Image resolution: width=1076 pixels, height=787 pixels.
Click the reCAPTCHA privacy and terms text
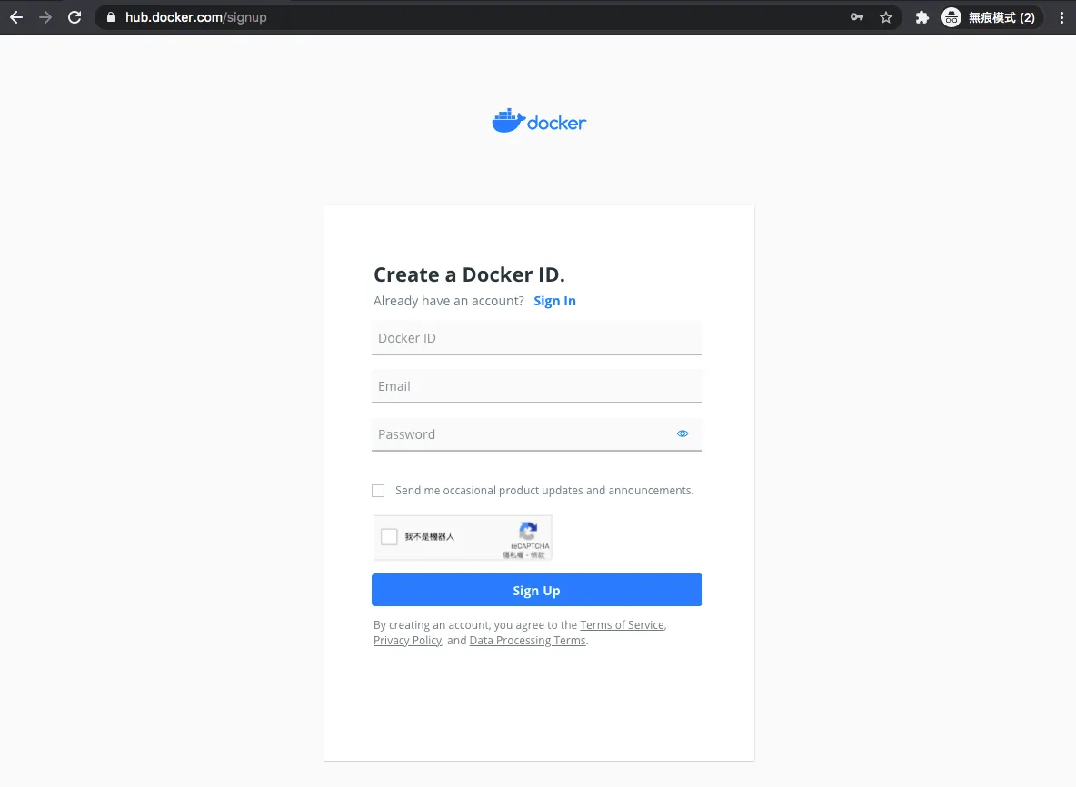coord(524,554)
